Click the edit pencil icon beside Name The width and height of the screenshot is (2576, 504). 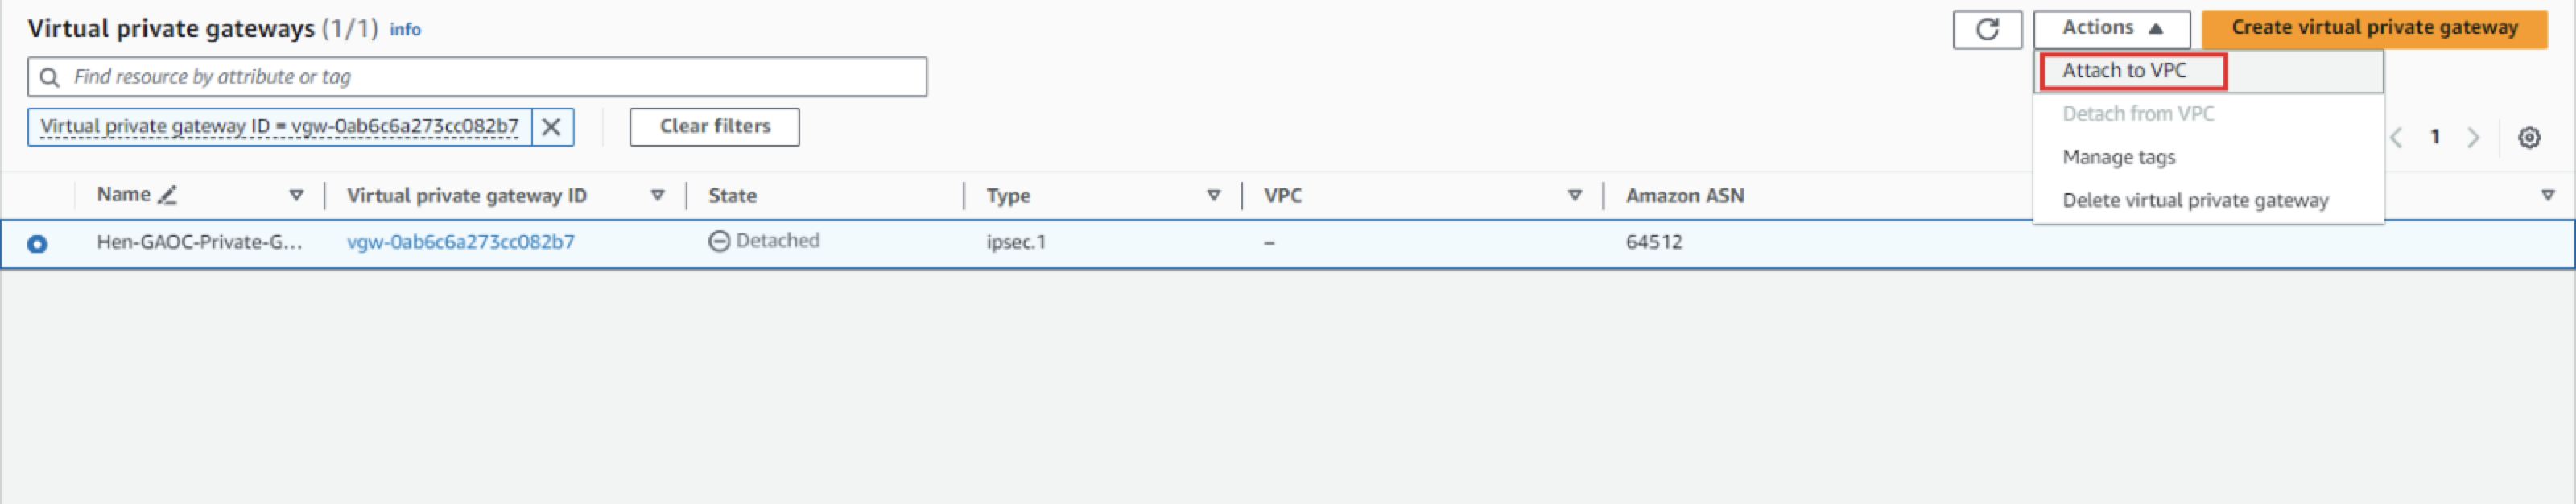pyautogui.click(x=168, y=196)
